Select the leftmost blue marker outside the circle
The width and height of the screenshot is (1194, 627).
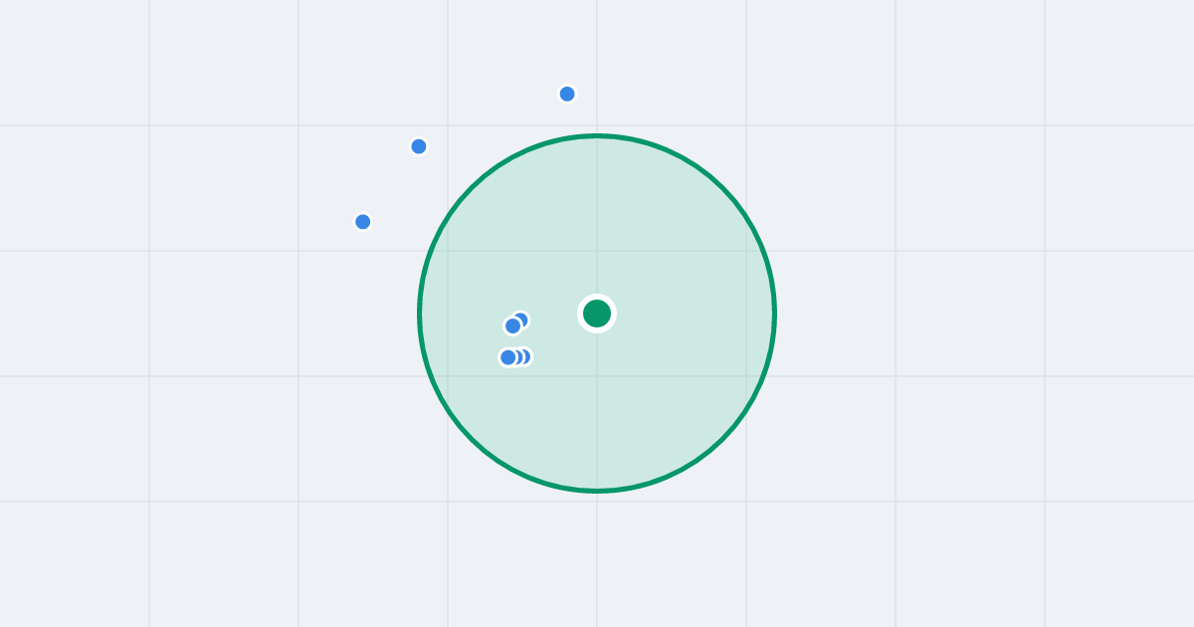[x=363, y=222]
